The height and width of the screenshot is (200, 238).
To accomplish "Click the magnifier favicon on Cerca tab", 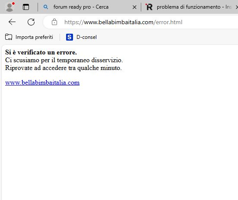I will 46,7.
